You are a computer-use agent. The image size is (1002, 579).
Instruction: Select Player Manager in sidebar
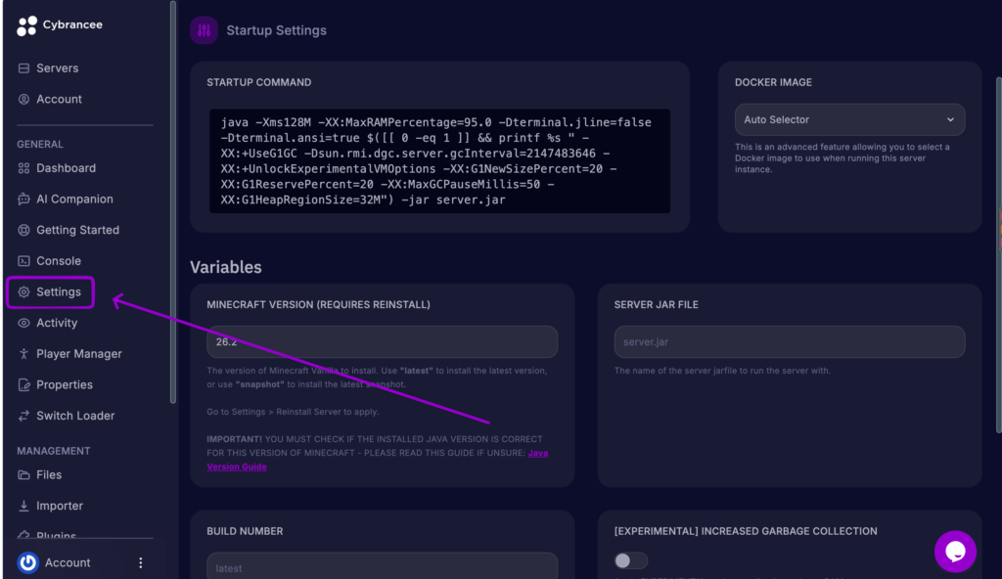(79, 353)
